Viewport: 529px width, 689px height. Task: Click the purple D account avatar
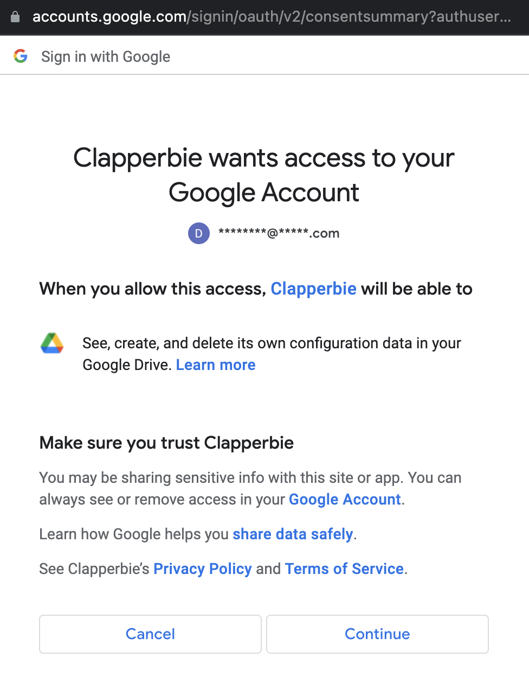point(199,233)
